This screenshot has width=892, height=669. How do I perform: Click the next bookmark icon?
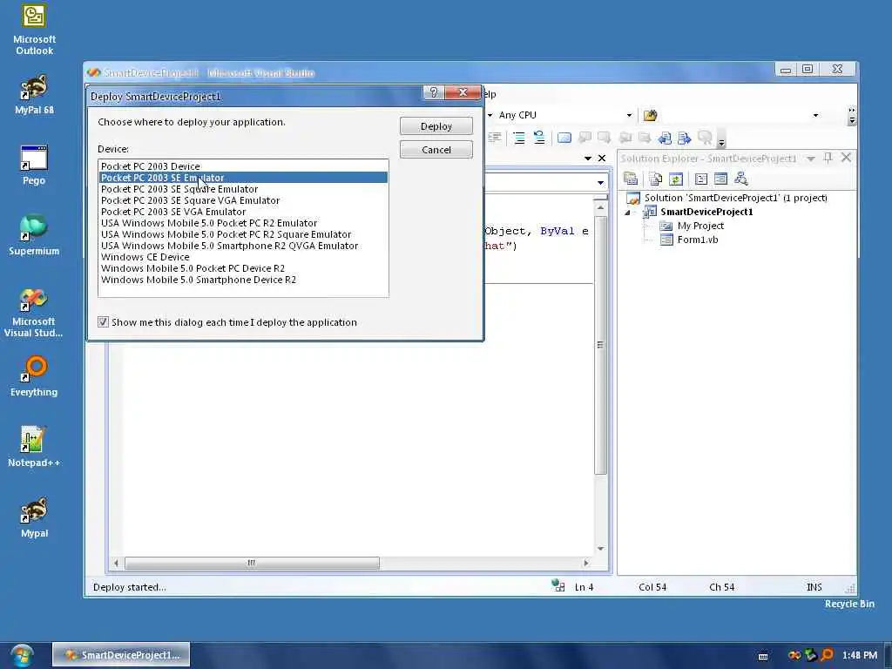[605, 138]
